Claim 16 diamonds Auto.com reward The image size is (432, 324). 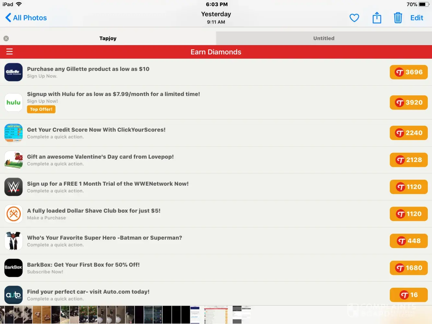(409, 295)
